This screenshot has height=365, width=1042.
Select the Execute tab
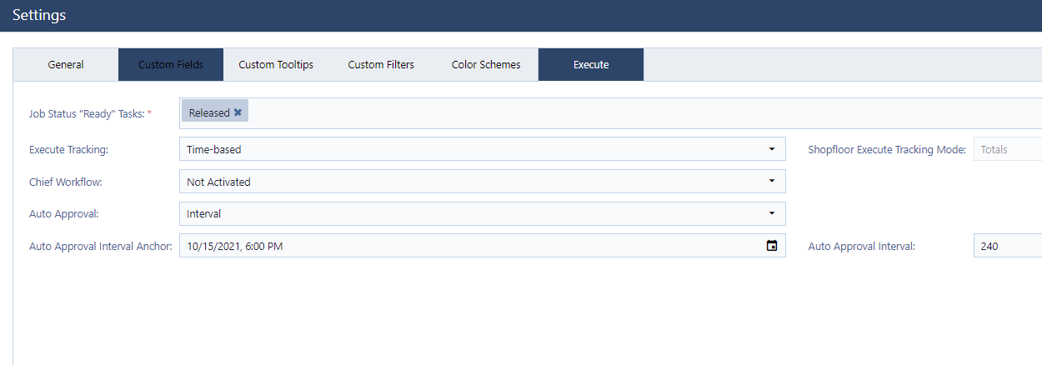tap(591, 64)
